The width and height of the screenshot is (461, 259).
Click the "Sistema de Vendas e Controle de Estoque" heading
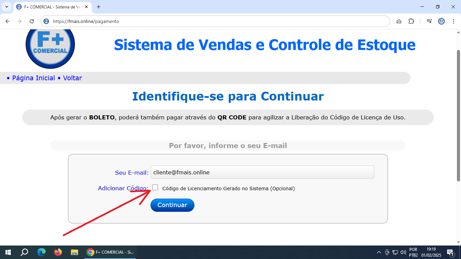[x=265, y=45]
